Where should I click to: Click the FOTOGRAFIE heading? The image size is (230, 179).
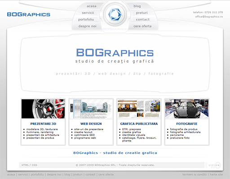pos(187,124)
